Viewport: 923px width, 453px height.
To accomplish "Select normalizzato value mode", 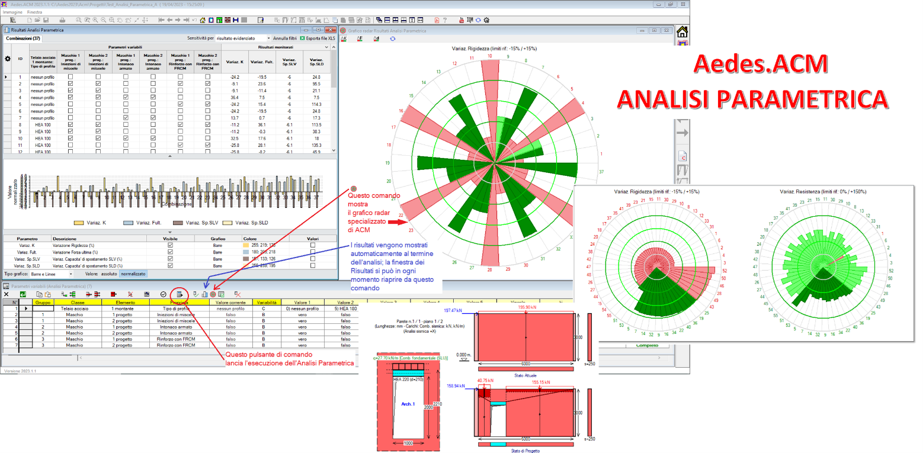I will coord(133,274).
